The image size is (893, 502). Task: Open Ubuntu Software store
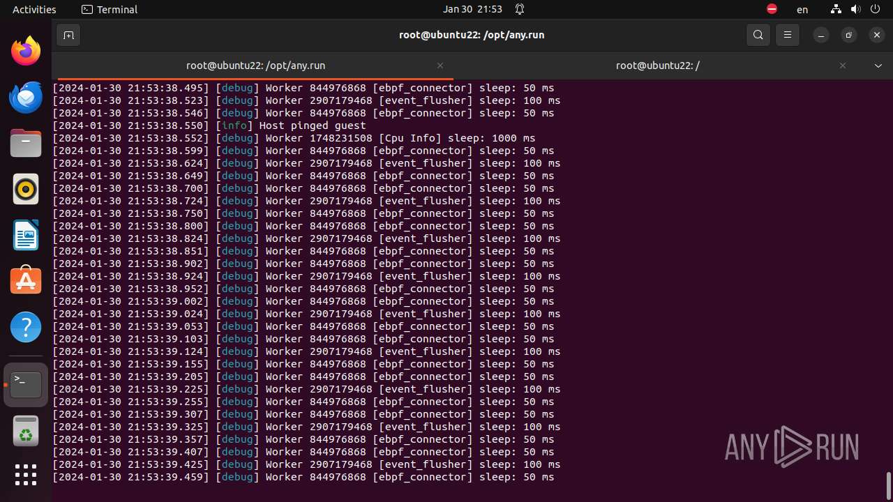(26, 280)
